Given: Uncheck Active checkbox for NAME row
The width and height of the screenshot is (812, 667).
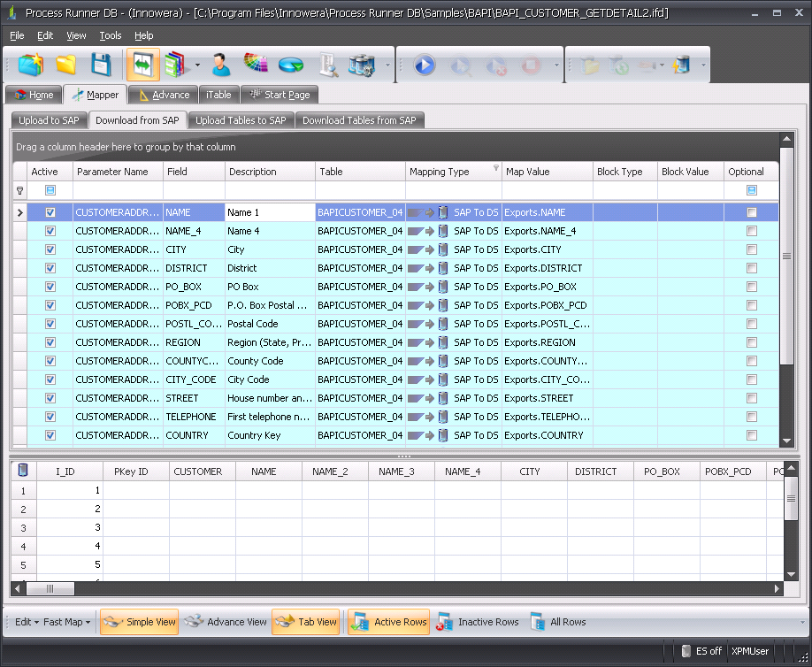Looking at the screenshot, I should click(50, 212).
